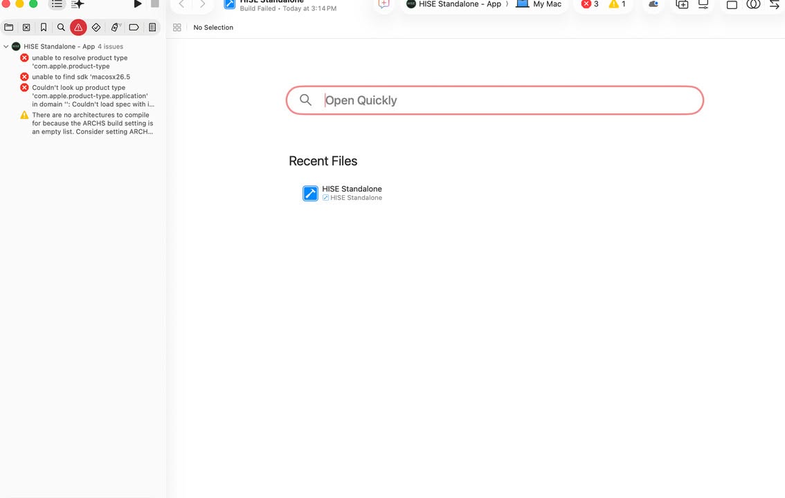The width and height of the screenshot is (785, 498).
Task: Click into the Open Quickly search field
Action: (495, 100)
